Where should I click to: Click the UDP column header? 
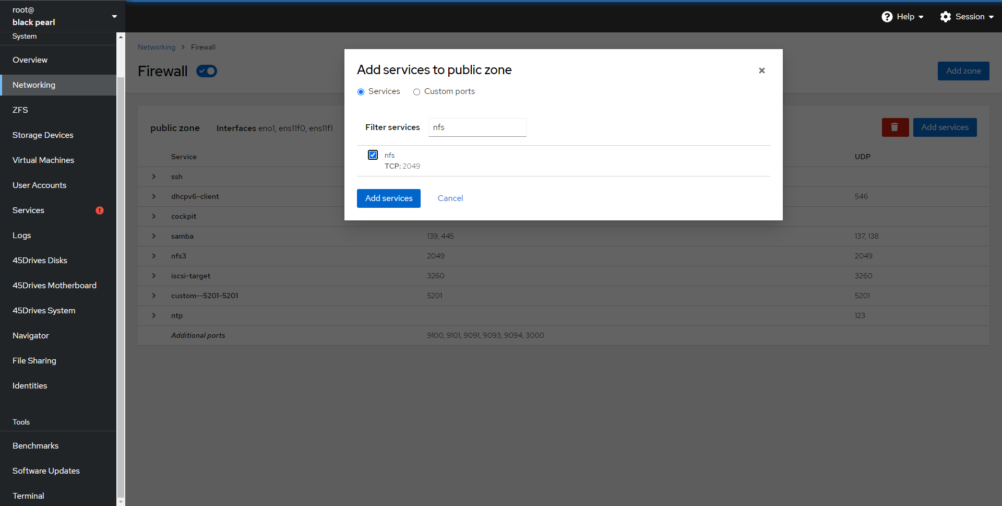click(862, 157)
